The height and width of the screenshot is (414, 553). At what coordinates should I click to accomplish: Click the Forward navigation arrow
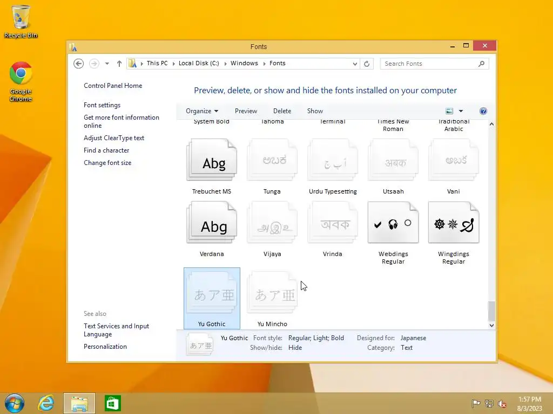pos(94,64)
